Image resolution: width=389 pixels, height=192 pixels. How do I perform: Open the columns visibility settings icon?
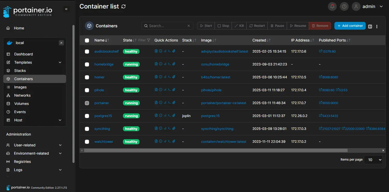coord(370,26)
